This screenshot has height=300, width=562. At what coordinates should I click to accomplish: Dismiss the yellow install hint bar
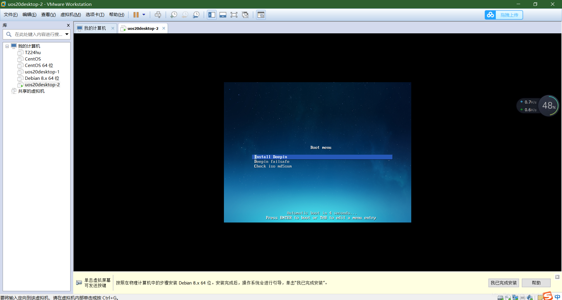pyautogui.click(x=557, y=277)
